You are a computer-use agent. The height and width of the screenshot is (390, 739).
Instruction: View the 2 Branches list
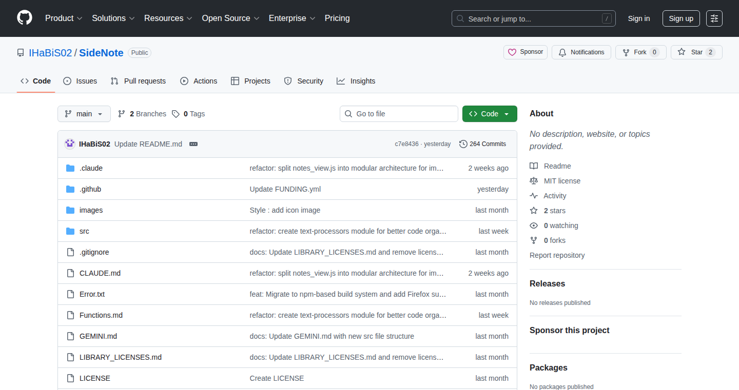142,114
